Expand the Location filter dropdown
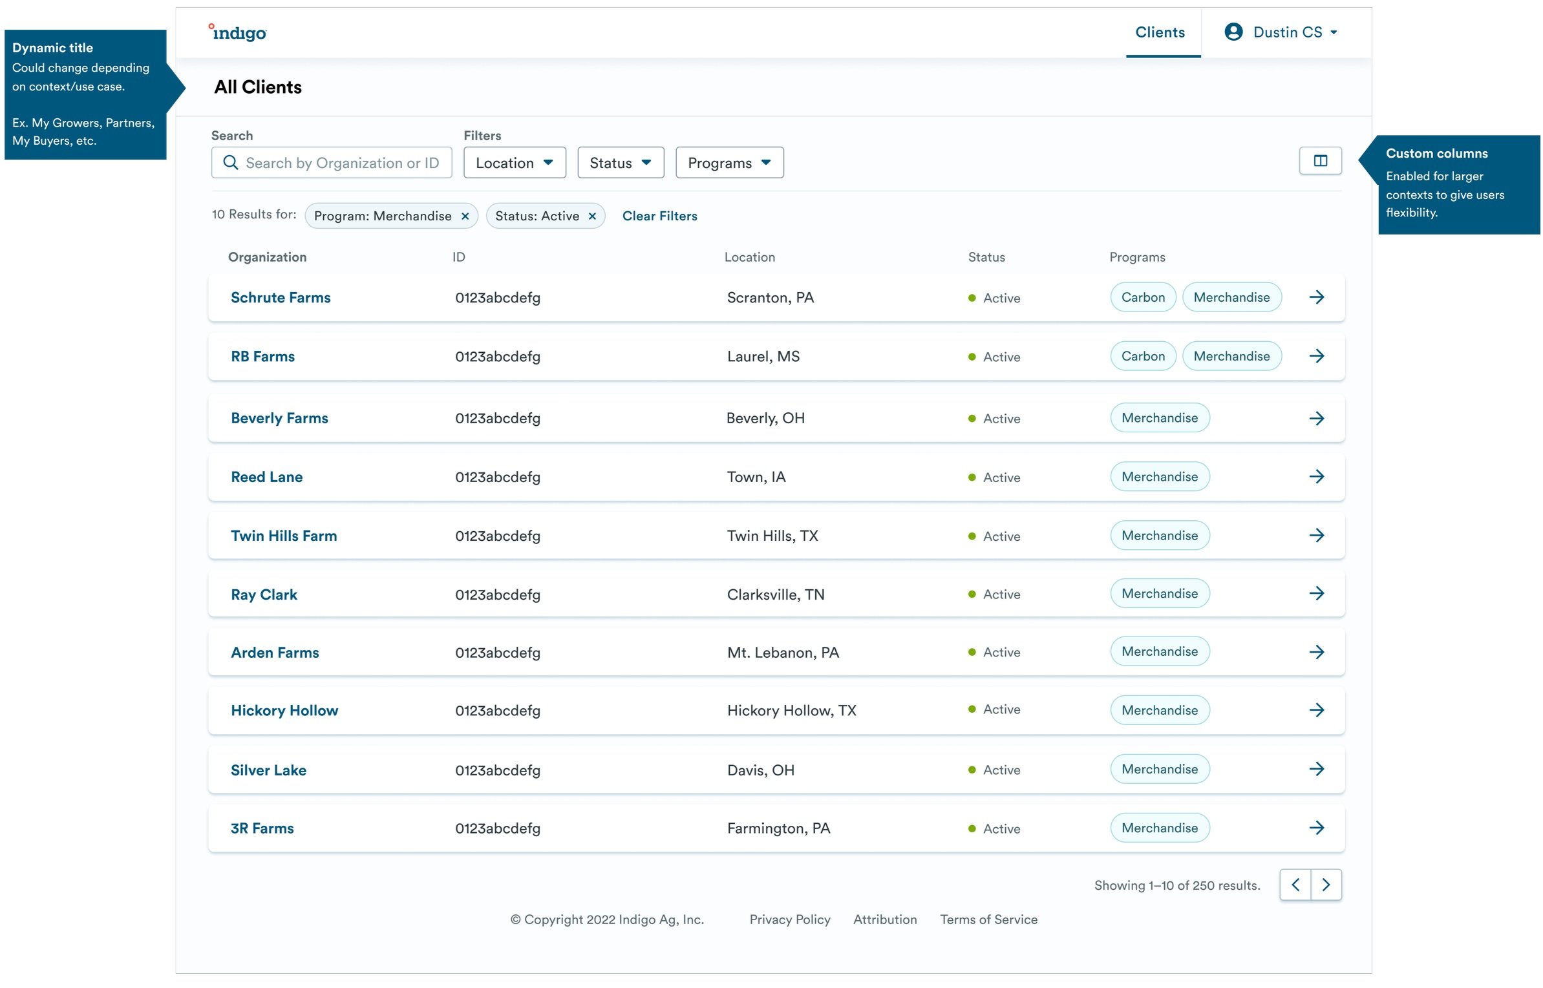The height and width of the screenshot is (988, 1543). [515, 163]
